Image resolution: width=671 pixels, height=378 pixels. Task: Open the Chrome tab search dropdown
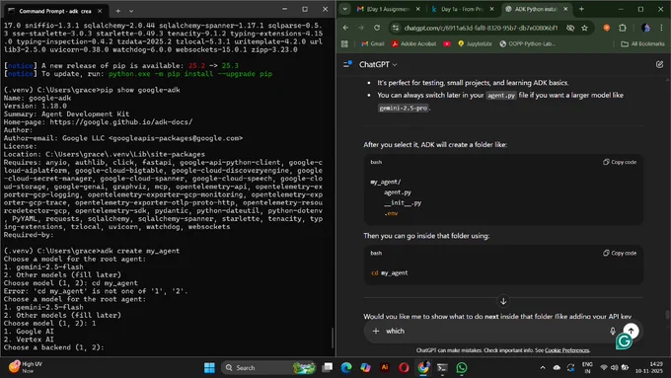345,9
